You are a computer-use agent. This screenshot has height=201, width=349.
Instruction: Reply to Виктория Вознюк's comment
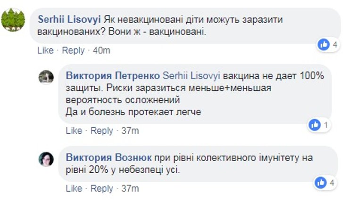tap(101, 188)
